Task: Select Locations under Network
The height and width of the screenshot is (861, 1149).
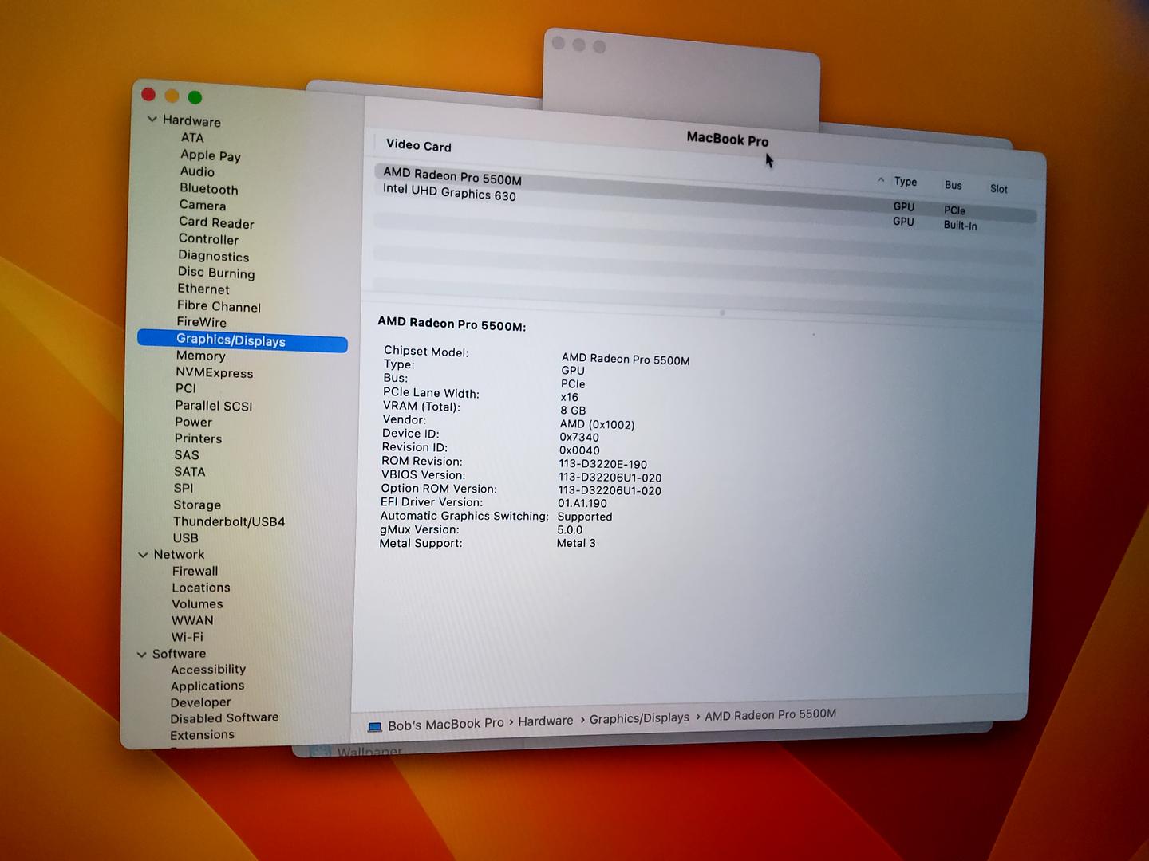Action: point(201,588)
